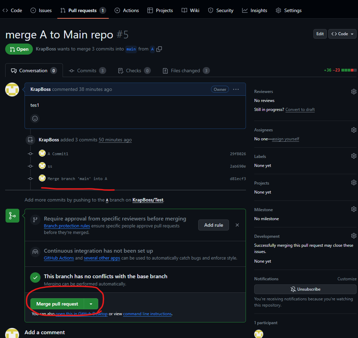Go to the Issues tab
The image size is (358, 338).
pyautogui.click(x=41, y=10)
